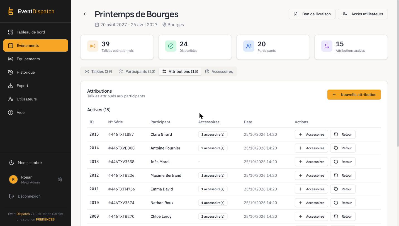Image resolution: width=399 pixels, height=226 pixels.
Task: Click the Ronan avatar circle
Action: [x=13, y=179]
